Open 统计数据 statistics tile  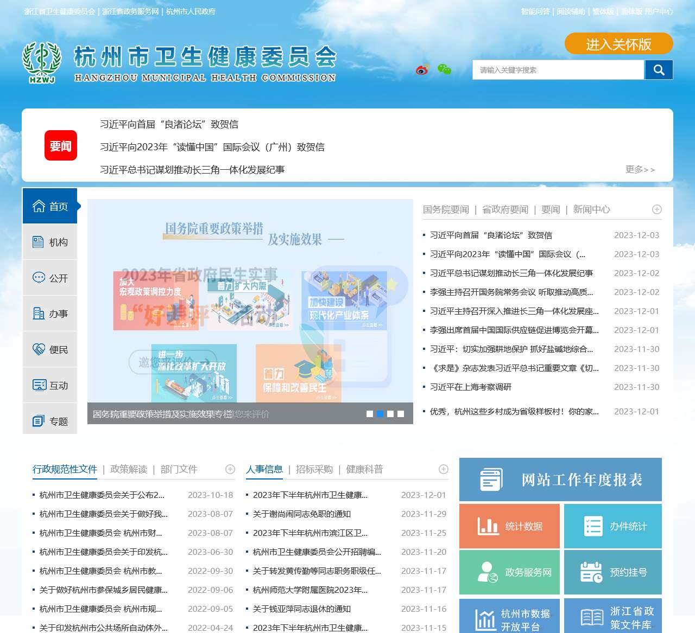(509, 526)
